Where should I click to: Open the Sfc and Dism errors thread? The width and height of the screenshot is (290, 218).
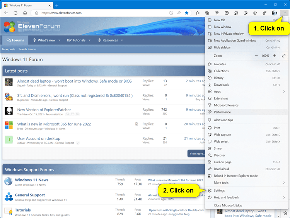click(75, 95)
